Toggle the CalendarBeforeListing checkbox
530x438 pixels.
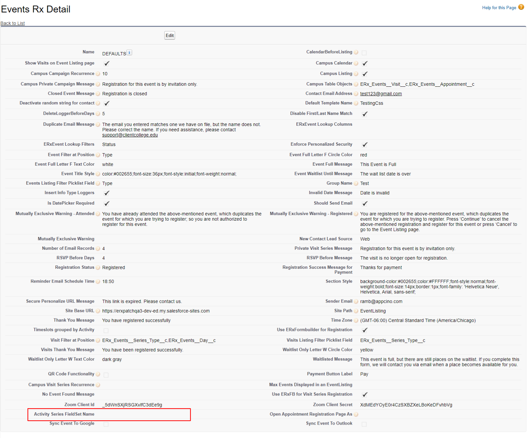pyautogui.click(x=364, y=53)
